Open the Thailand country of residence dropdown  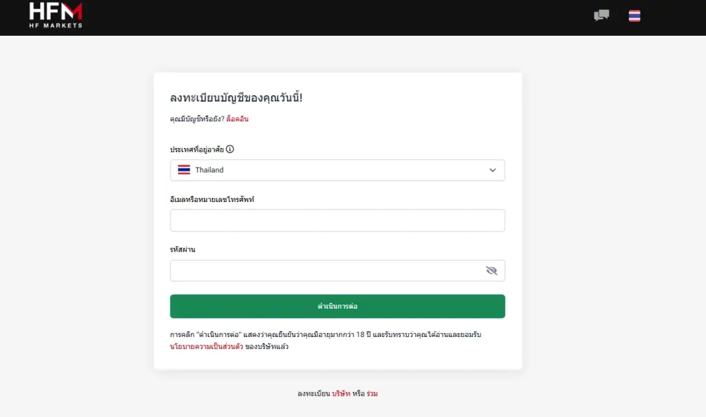pos(337,170)
